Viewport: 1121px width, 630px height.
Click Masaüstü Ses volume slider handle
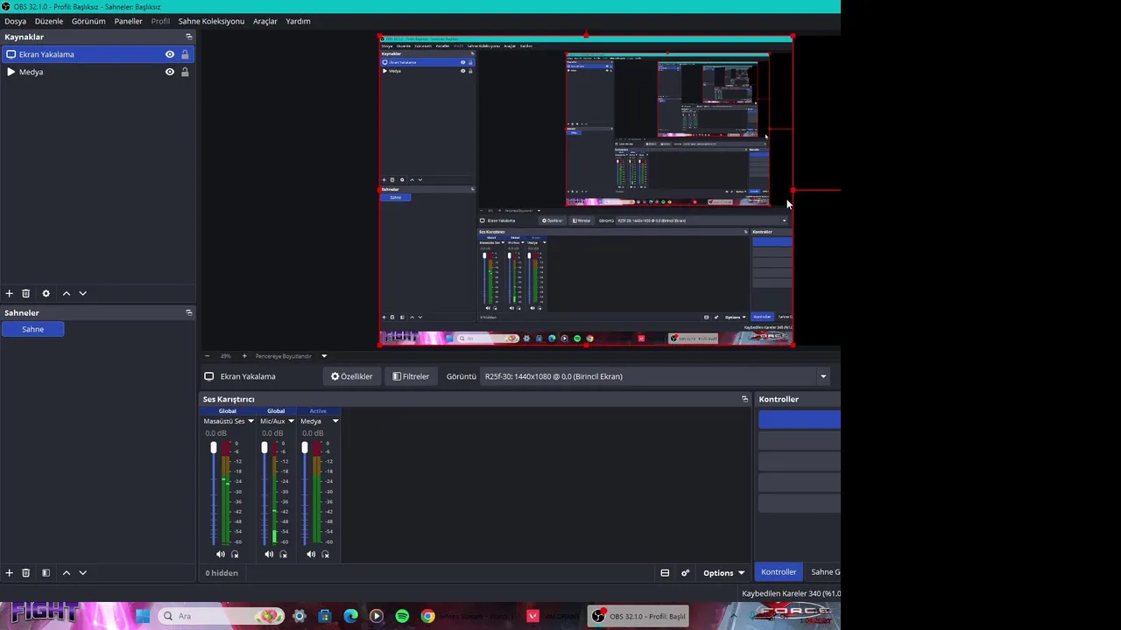point(213,448)
